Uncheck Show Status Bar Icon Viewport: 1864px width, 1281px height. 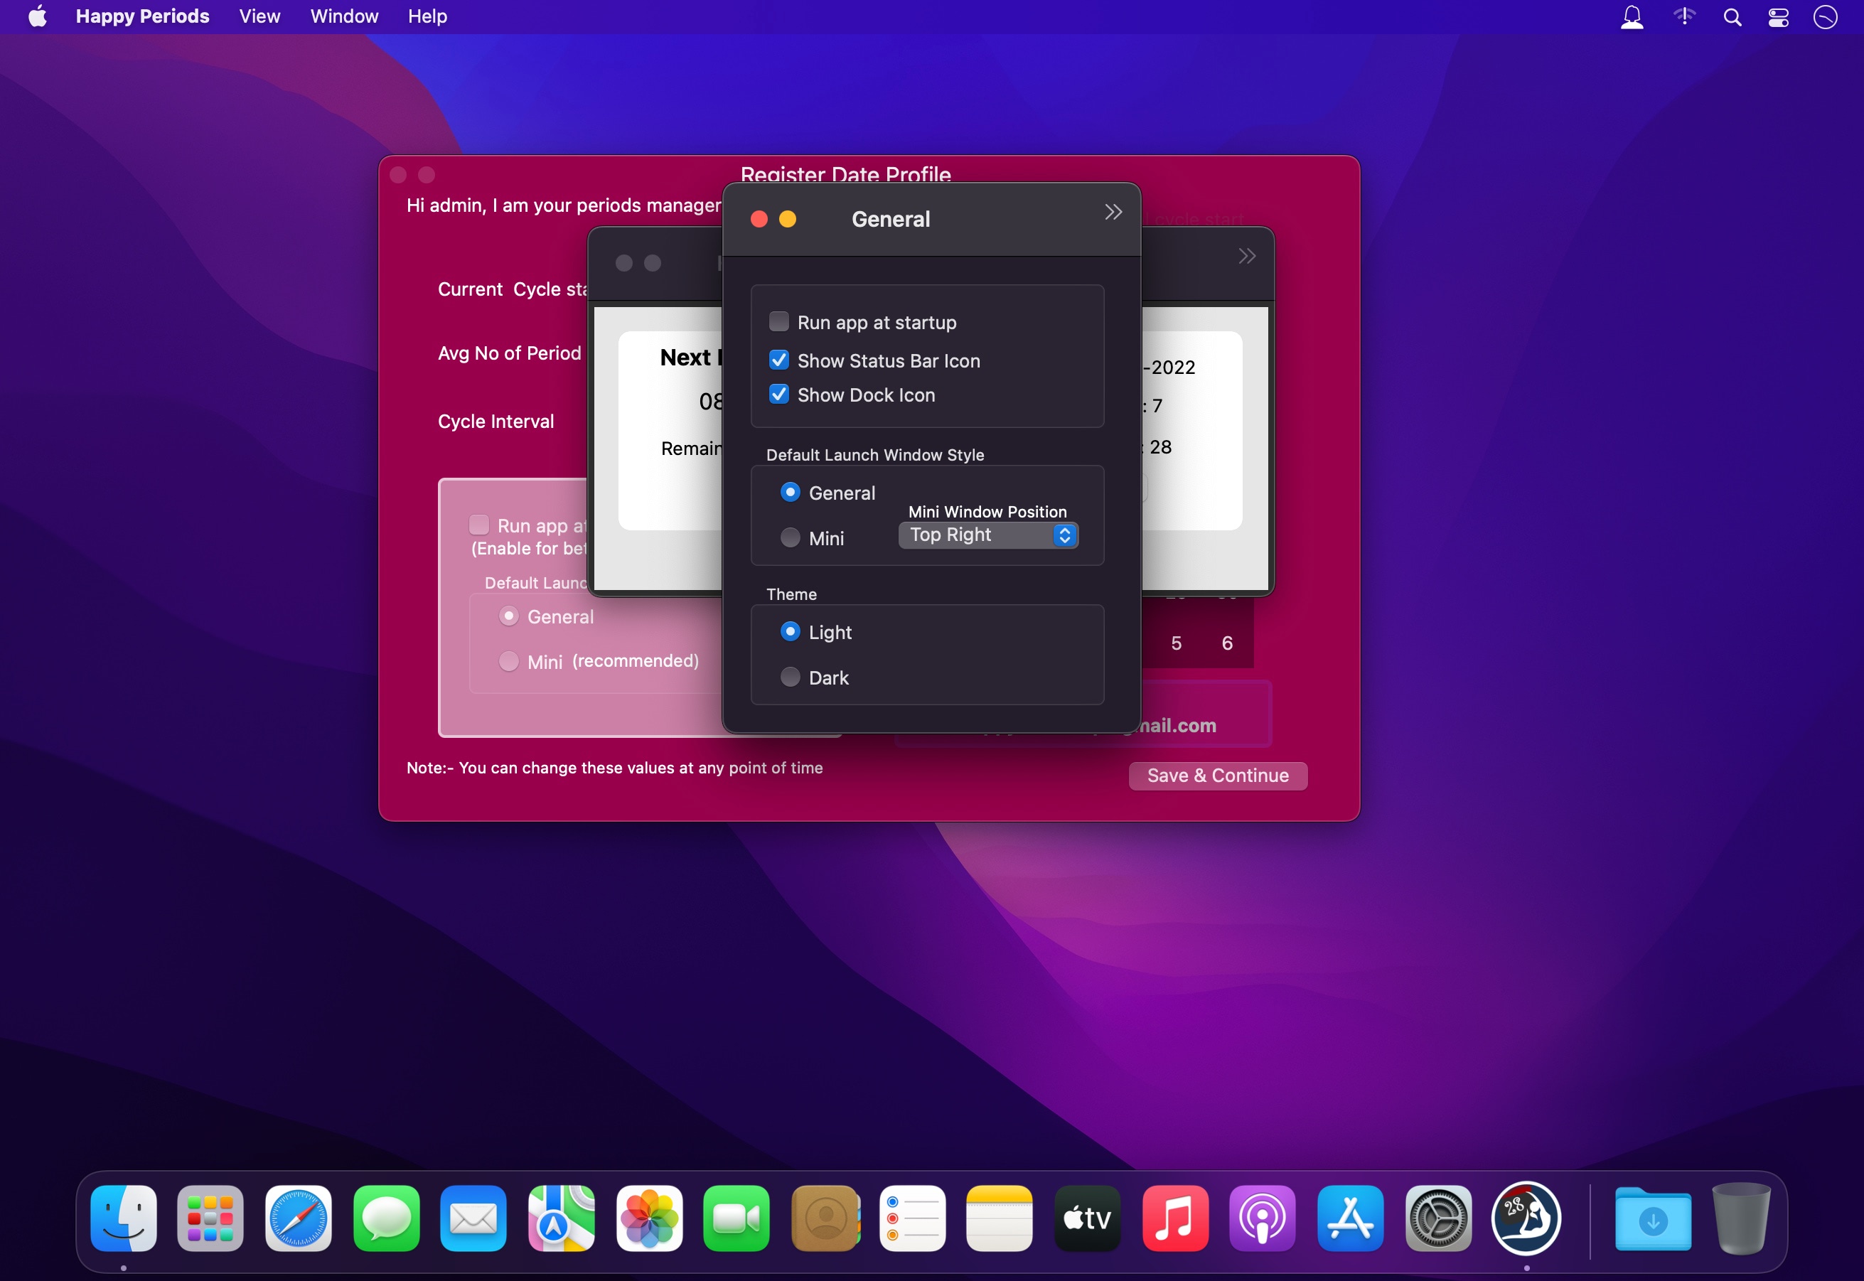[x=778, y=360]
